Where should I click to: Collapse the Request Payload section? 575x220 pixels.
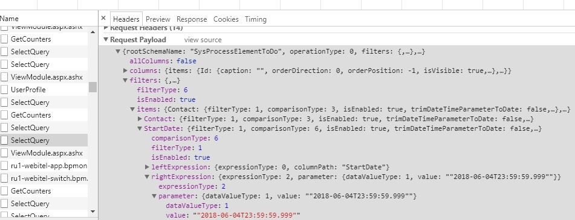tap(106, 39)
